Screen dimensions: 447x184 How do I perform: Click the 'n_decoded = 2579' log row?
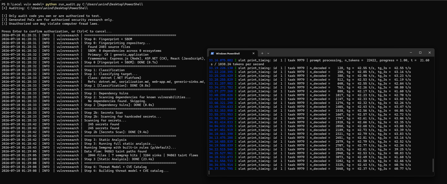310,142
